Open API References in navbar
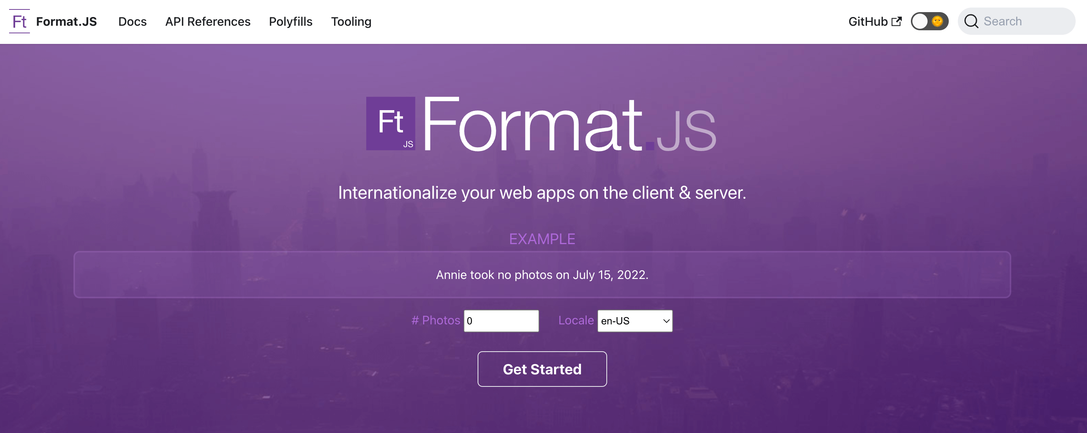Viewport: 1087px width, 433px height. (x=208, y=22)
